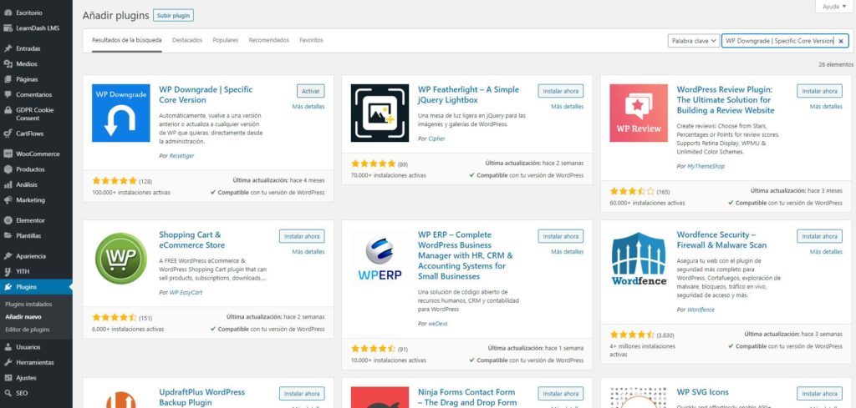This screenshot has height=408, width=856.
Task: Open Más detalles for WP Featherlight
Action: click(568, 107)
